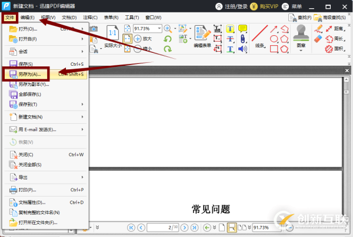Select the file attachment paperclip tool
This screenshot has width=353, height=237.
coord(242,39)
